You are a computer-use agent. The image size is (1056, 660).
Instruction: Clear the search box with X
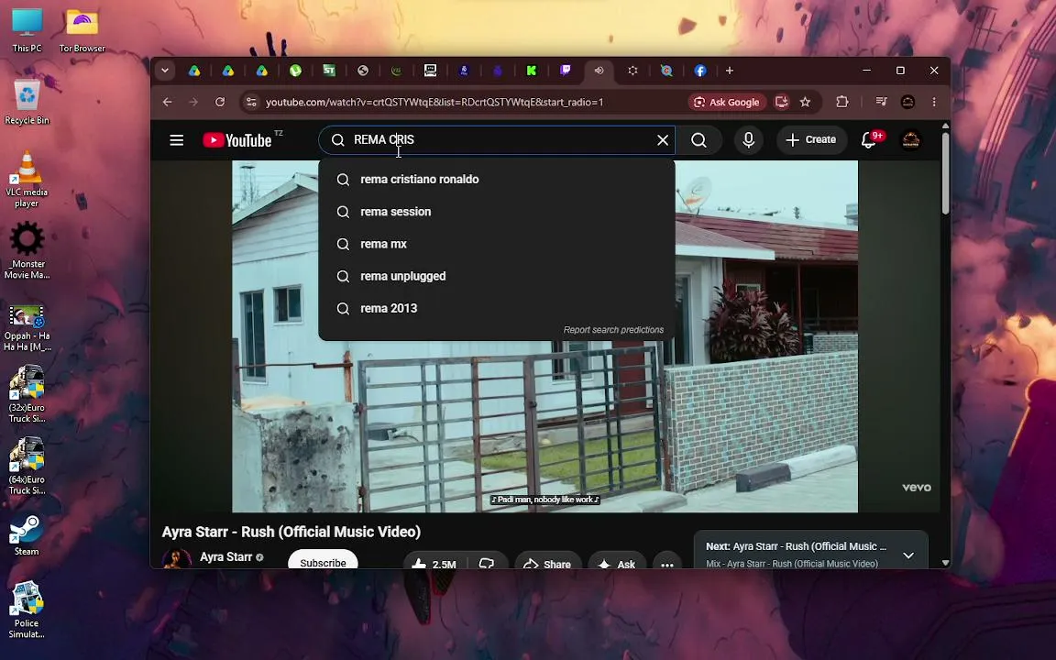coord(663,140)
